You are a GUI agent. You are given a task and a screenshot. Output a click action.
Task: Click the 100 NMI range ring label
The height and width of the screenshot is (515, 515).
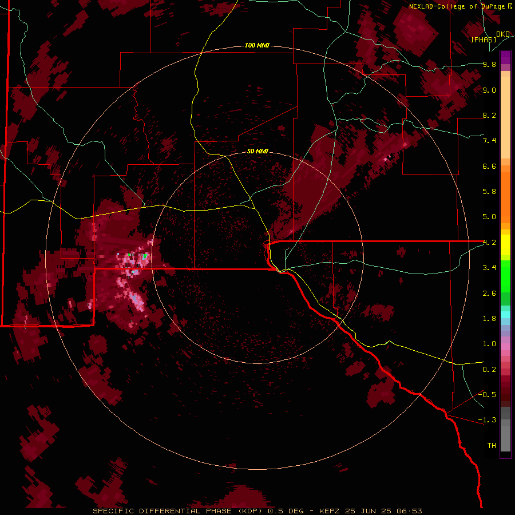click(x=257, y=45)
